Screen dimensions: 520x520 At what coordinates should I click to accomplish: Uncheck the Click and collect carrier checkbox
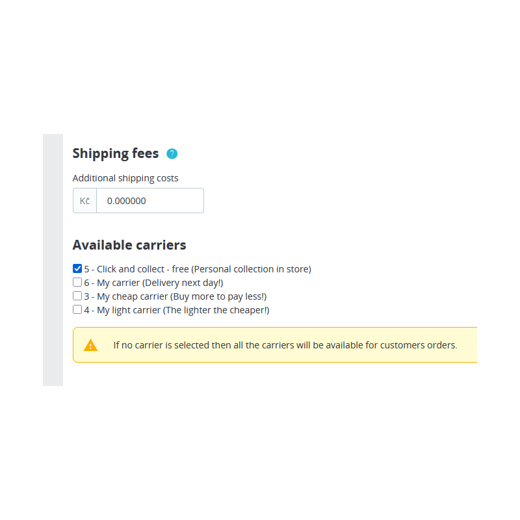point(77,268)
